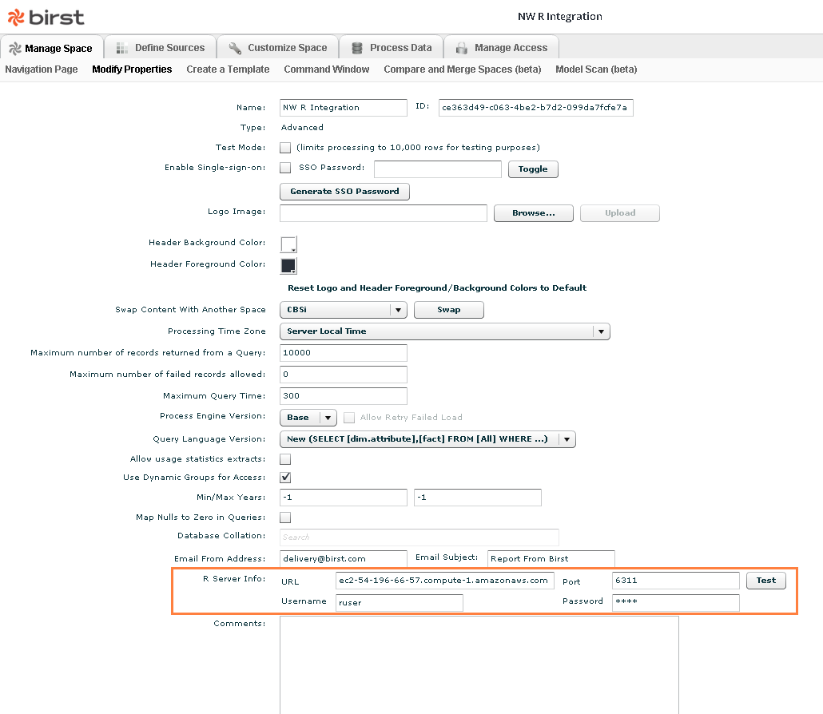The width and height of the screenshot is (823, 714).
Task: Open Create a Template
Action: click(x=228, y=69)
